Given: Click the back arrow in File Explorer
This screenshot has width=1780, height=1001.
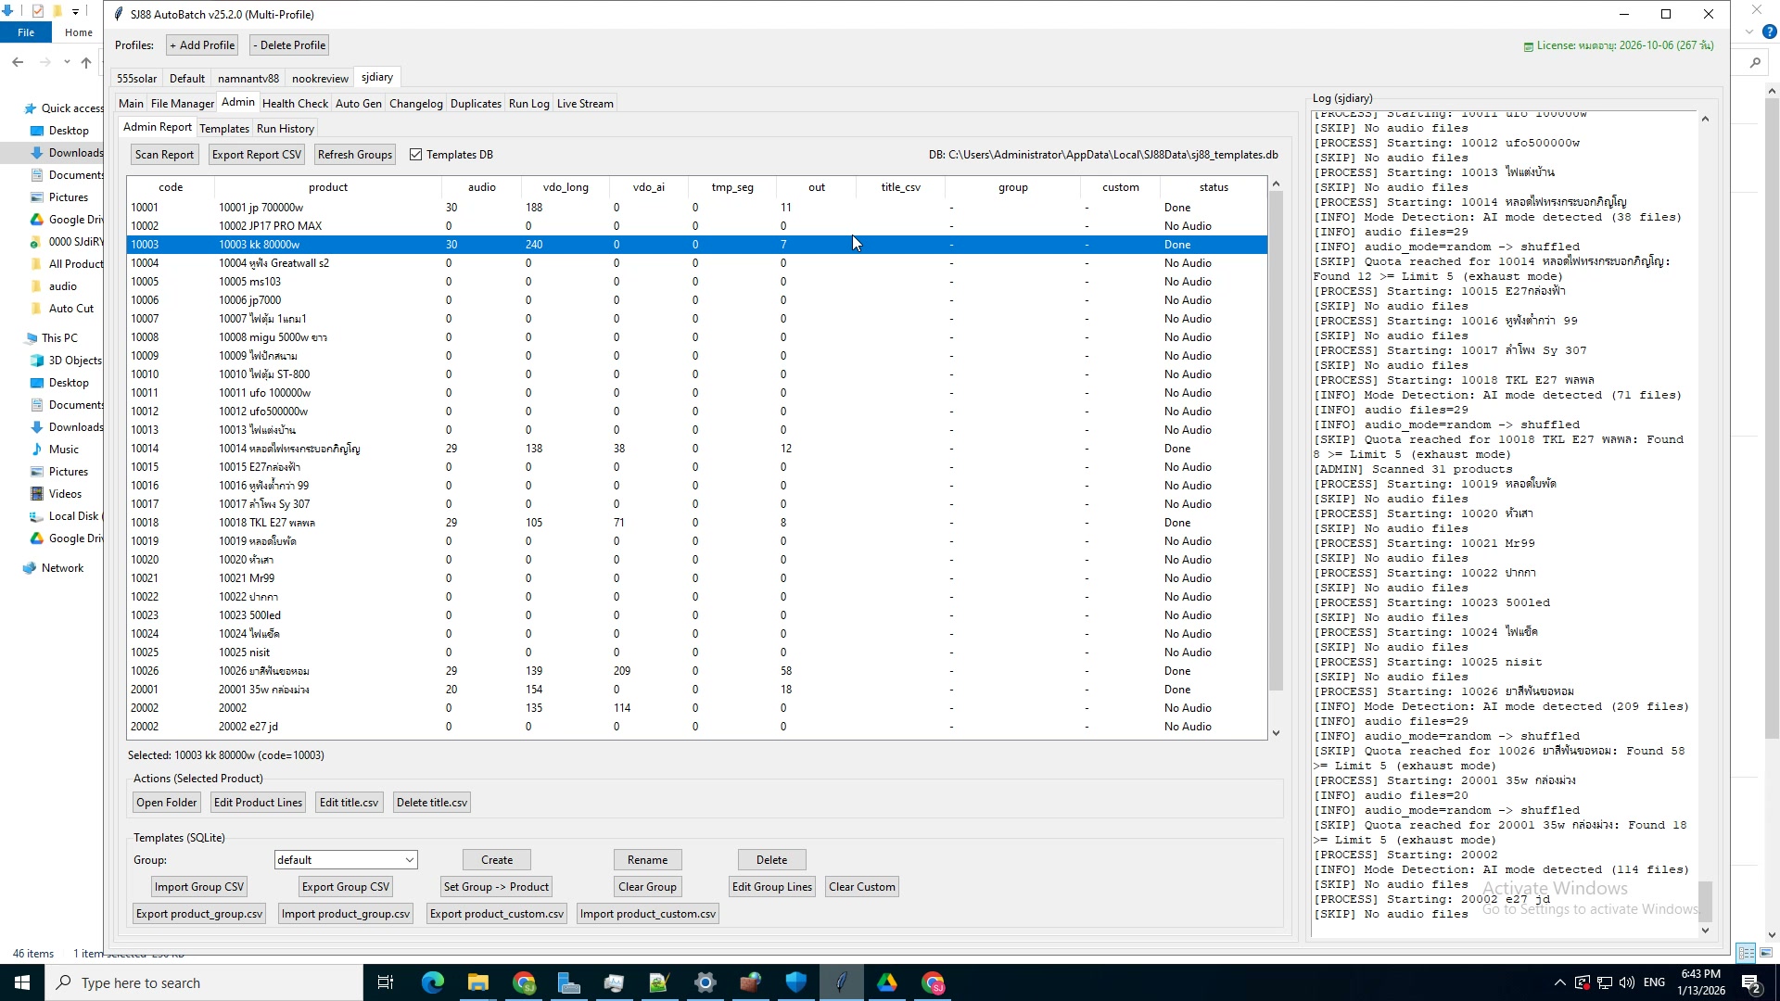Looking at the screenshot, I should (19, 62).
